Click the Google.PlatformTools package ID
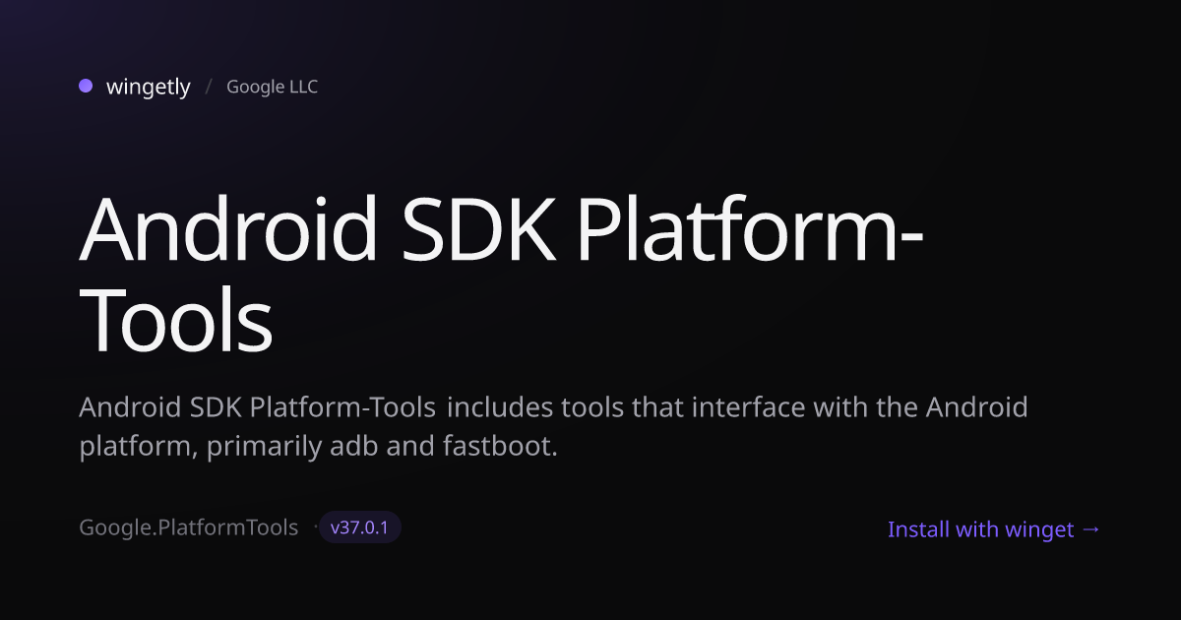The width and height of the screenshot is (1181, 620). tap(188, 527)
